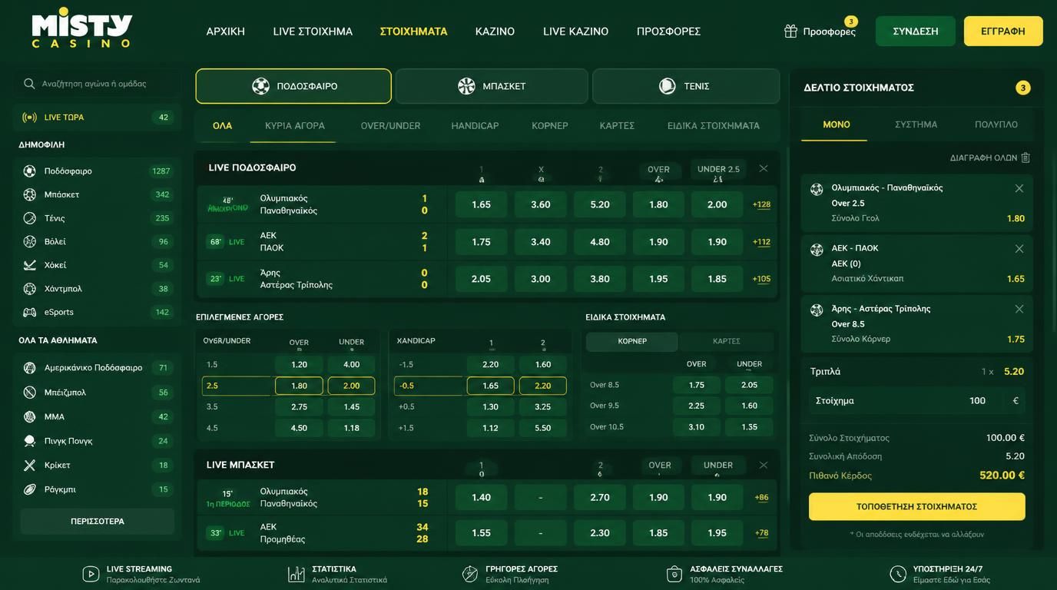Remove Άρης - Αστέρας Τρίπολης from bet slip

(1019, 309)
